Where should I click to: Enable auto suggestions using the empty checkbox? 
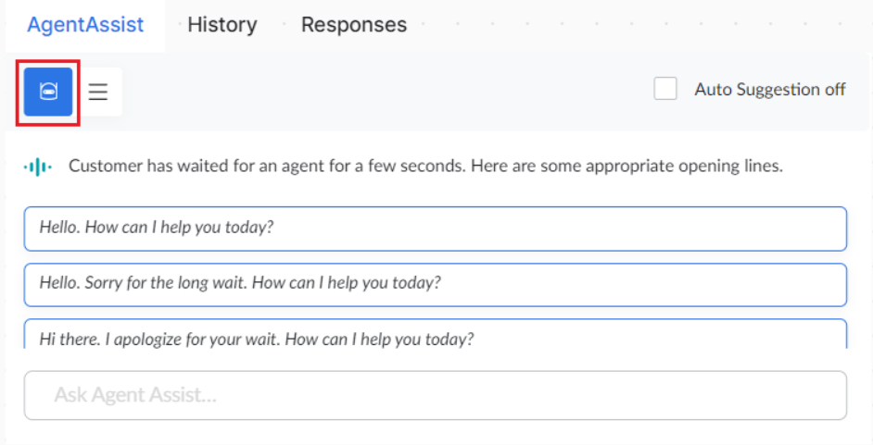[x=665, y=89]
